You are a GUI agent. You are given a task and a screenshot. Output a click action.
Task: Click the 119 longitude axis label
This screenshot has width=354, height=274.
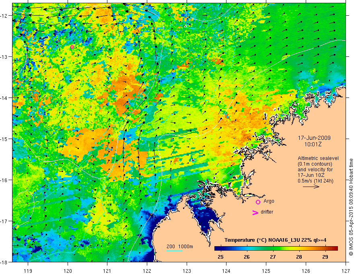click(x=28, y=271)
